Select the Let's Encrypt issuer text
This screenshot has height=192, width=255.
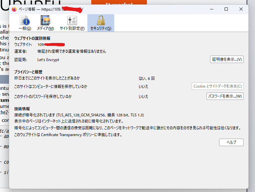pyautogui.click(x=48, y=60)
